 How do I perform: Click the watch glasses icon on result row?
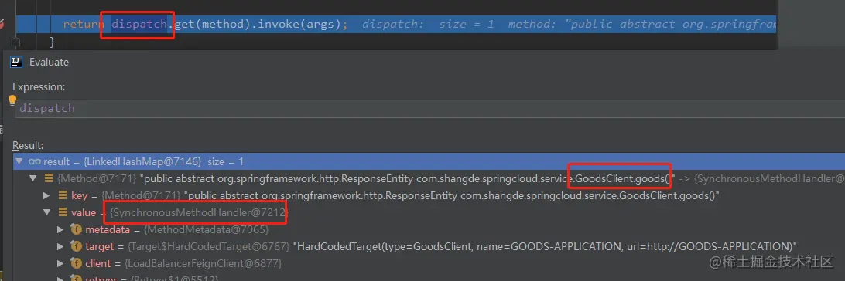point(35,161)
